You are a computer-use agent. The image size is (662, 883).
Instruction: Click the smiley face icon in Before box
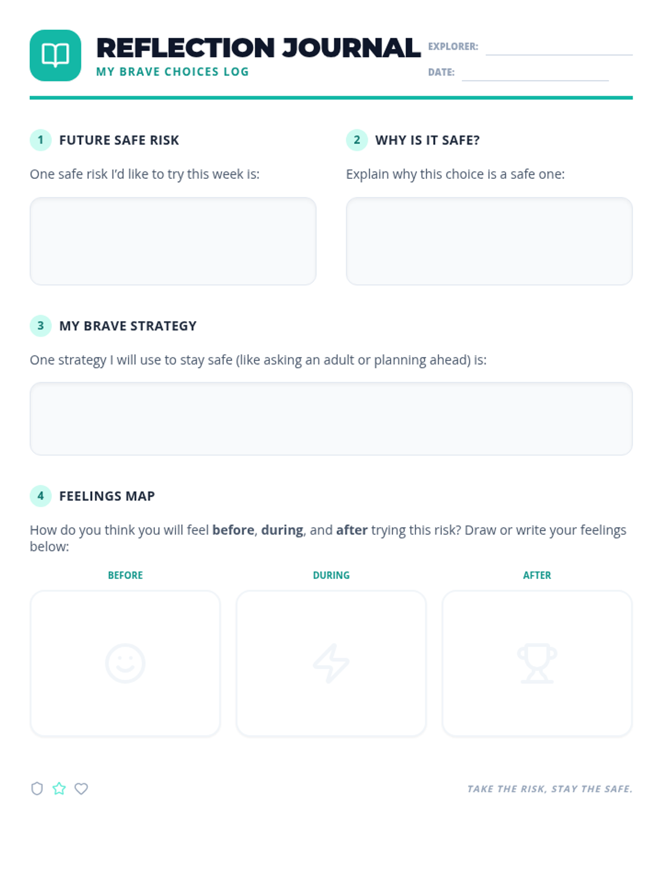click(125, 663)
